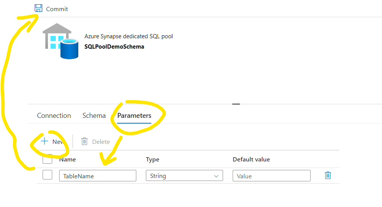Remove TableName row using its trash icon
Viewport: 382px width, 207px height.
coord(327,175)
